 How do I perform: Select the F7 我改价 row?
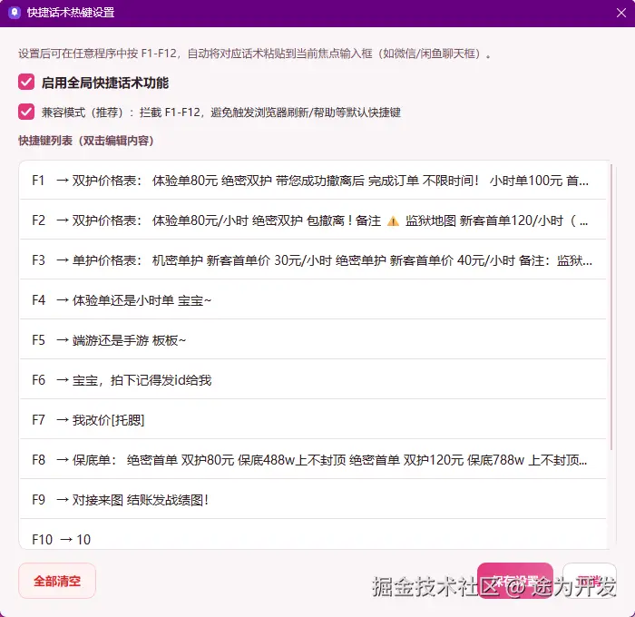[x=313, y=420]
